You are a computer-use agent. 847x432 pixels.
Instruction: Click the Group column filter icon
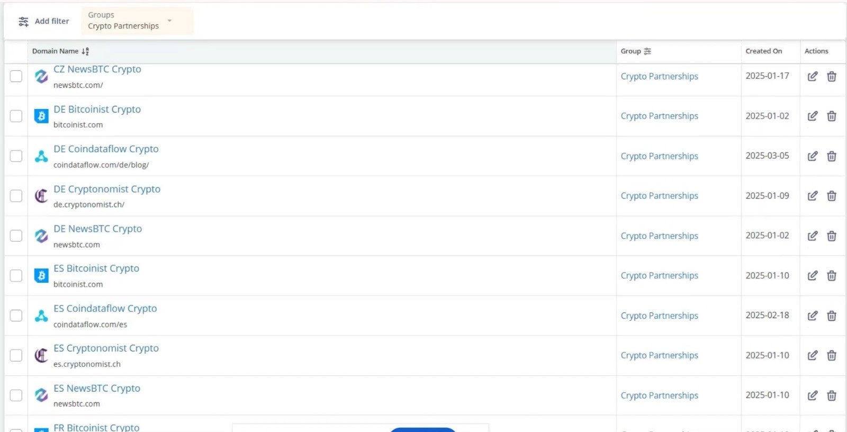[647, 51]
